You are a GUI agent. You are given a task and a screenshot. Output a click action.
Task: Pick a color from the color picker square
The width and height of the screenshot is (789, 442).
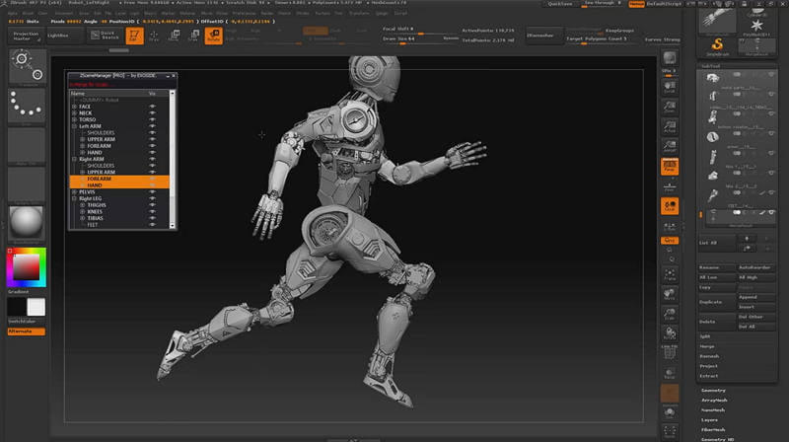(26, 266)
